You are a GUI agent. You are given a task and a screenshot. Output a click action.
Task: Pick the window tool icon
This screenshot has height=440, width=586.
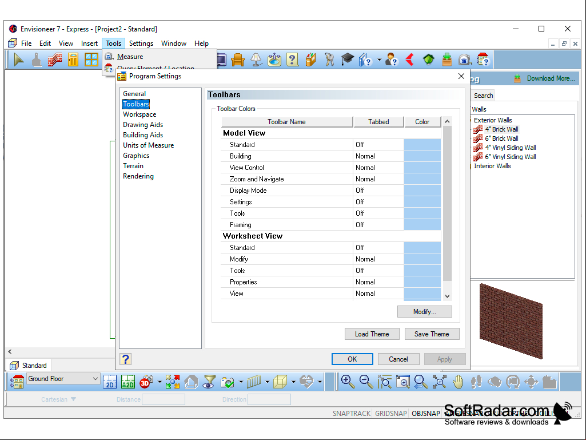pos(91,60)
